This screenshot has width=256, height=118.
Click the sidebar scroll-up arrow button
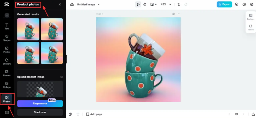7,15
